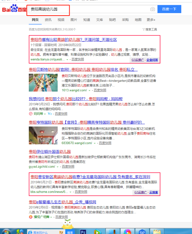Click G3云推广 link in tianya result

click(x=138, y=60)
